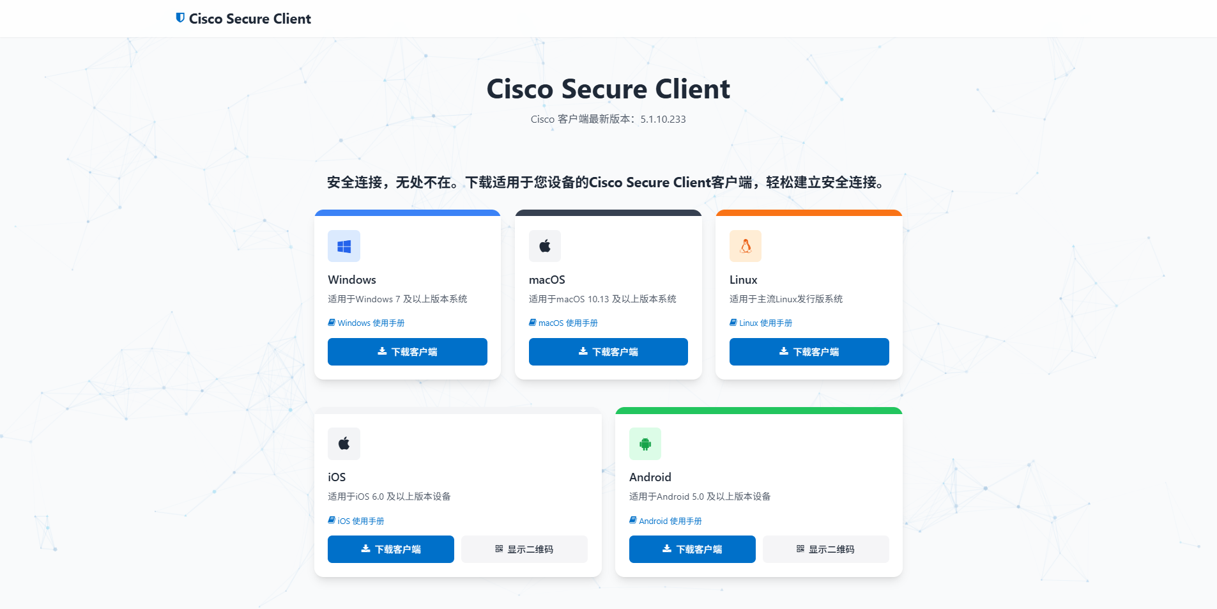Click the QR code icon in iOS card
The width and height of the screenshot is (1217, 609).
click(499, 549)
